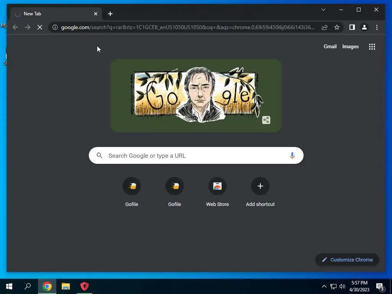The image size is (392, 294).
Task: Open File Explorer from taskbar
Action: coord(66,286)
